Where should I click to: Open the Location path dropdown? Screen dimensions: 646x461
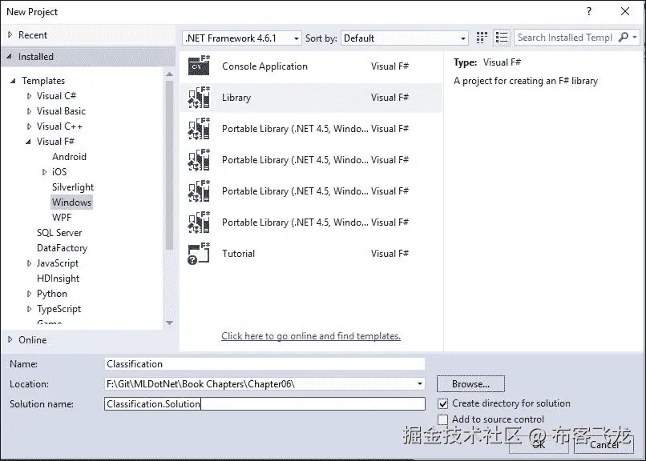pyautogui.click(x=419, y=383)
